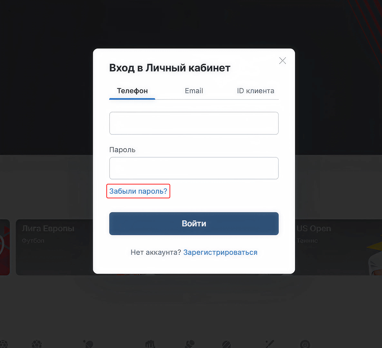The width and height of the screenshot is (382, 348).
Task: Select the striped ball sport icon
Action: click(227, 344)
